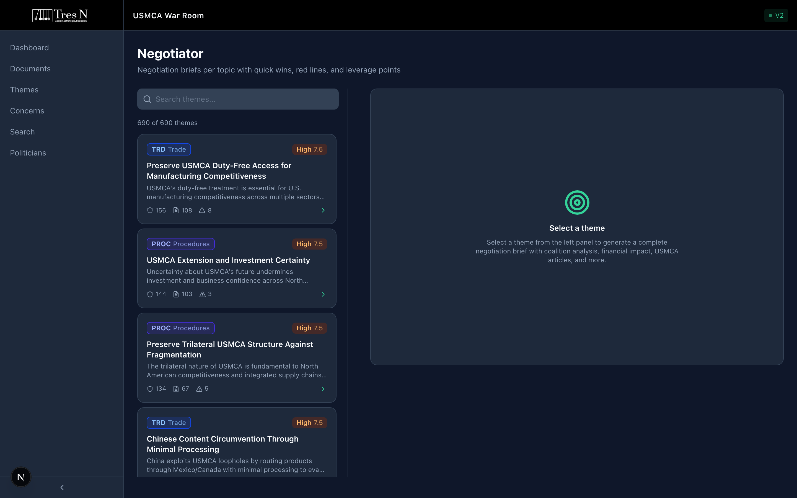Go to Documents page
The height and width of the screenshot is (498, 797).
[30, 69]
